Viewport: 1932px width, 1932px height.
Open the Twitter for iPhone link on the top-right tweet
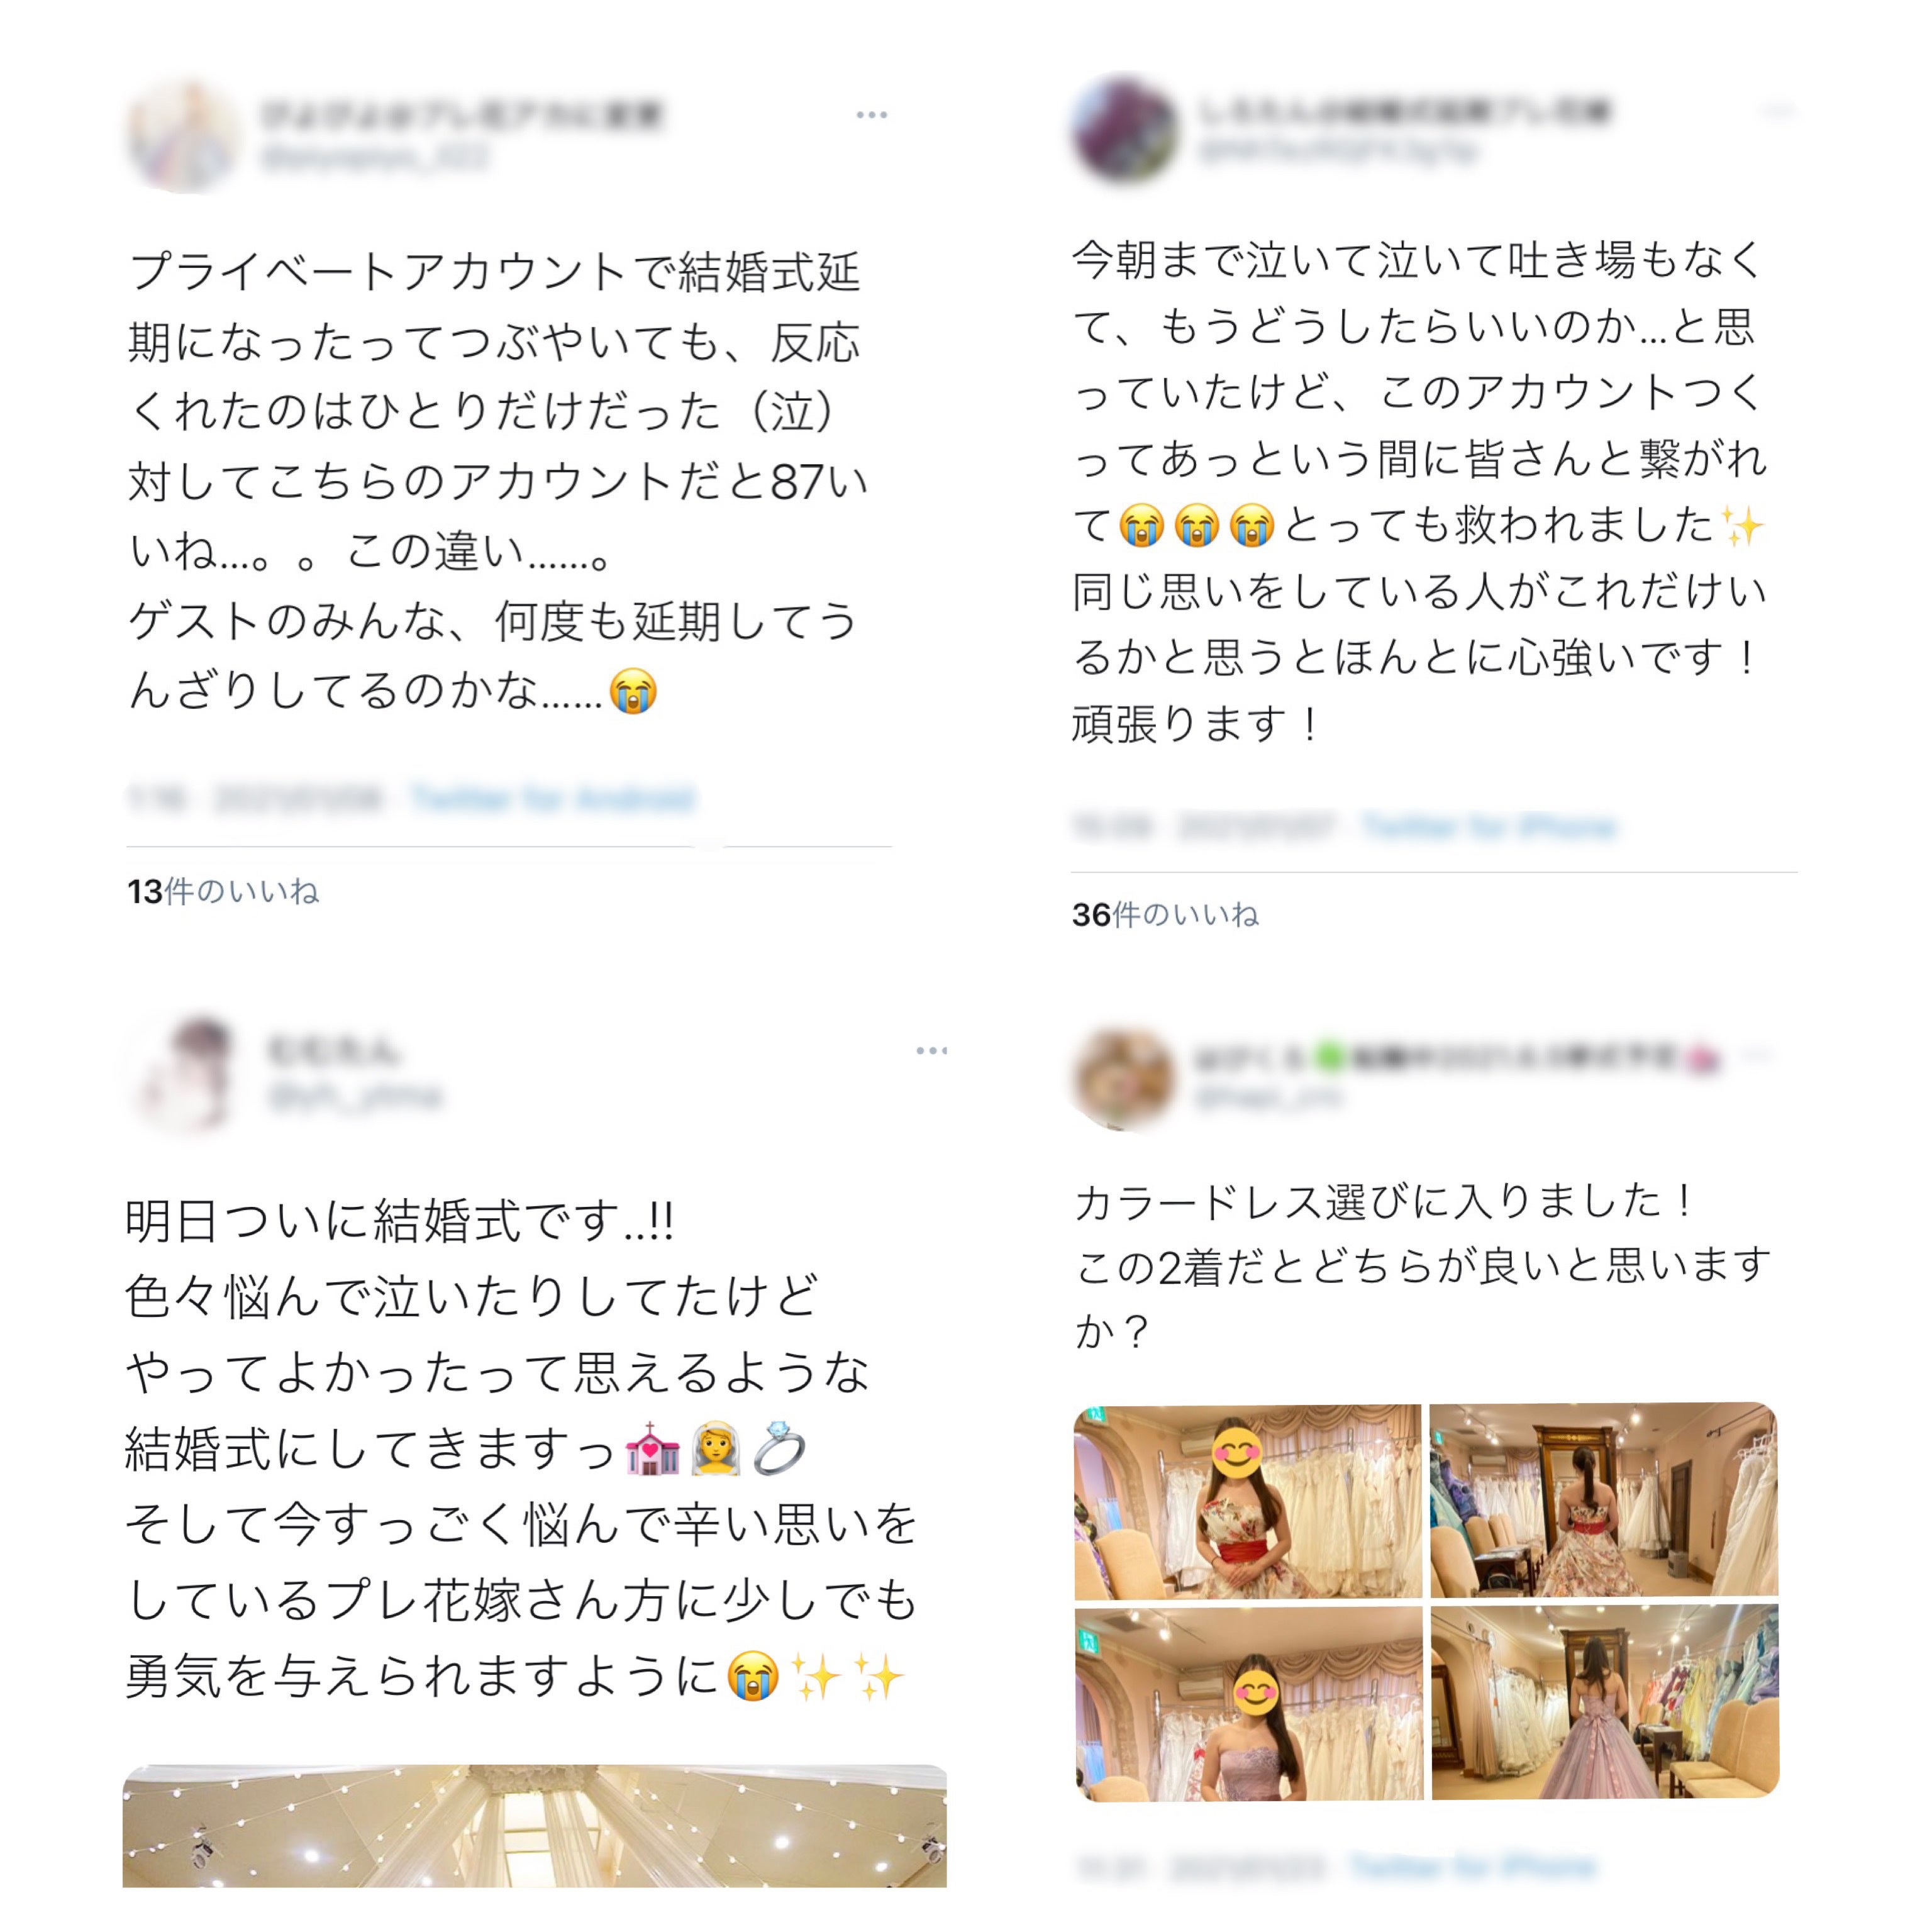coord(1489,826)
